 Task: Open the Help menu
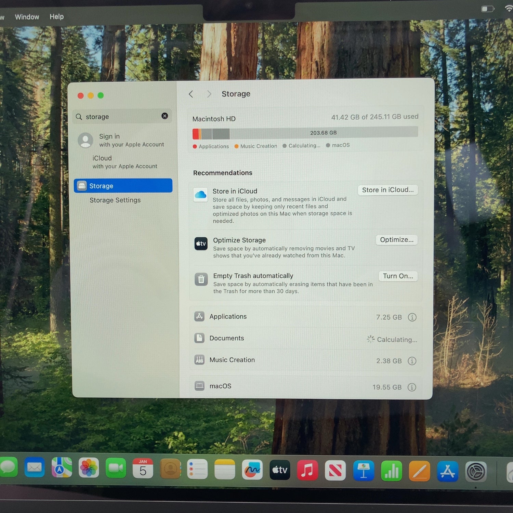coord(56,17)
